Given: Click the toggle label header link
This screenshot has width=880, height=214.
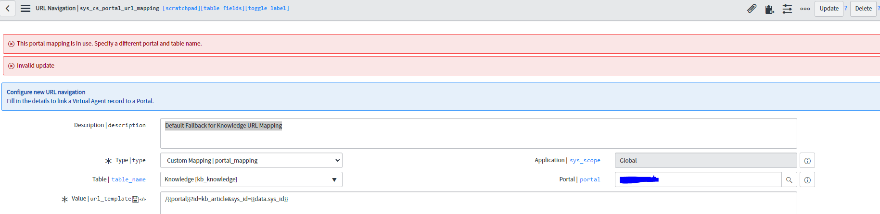Looking at the screenshot, I should tap(267, 9).
